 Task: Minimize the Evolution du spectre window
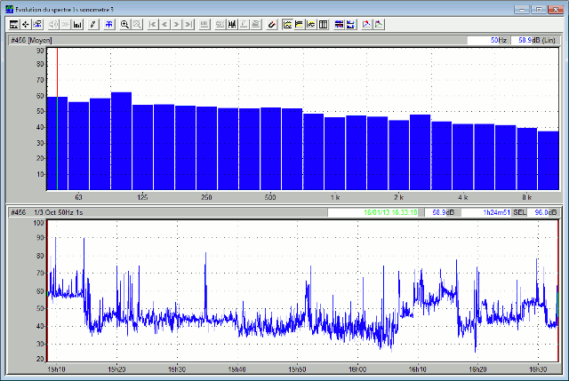click(x=523, y=10)
